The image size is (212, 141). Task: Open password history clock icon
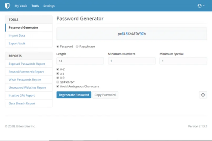click(x=203, y=95)
